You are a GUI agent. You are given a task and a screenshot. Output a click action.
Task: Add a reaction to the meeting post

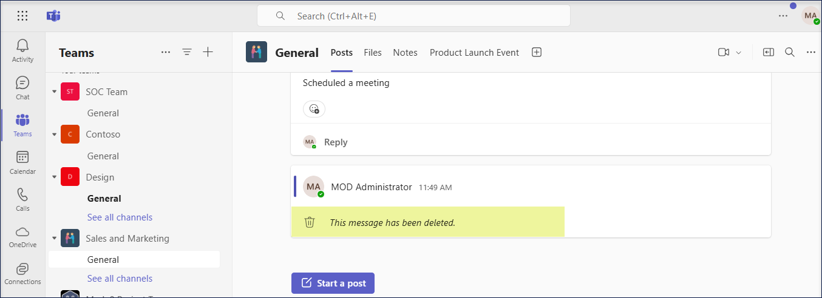pos(314,109)
